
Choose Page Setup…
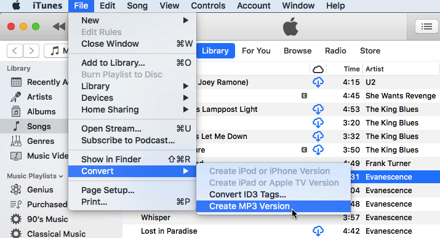pos(132,190)
